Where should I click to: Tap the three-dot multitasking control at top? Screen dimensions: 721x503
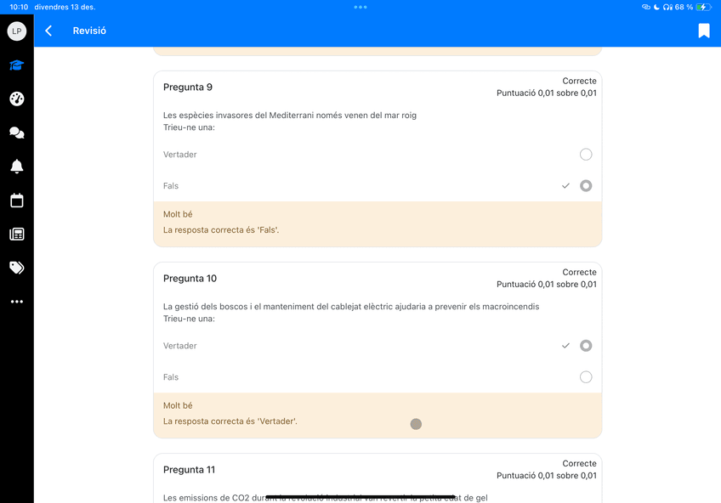pyautogui.click(x=360, y=7)
